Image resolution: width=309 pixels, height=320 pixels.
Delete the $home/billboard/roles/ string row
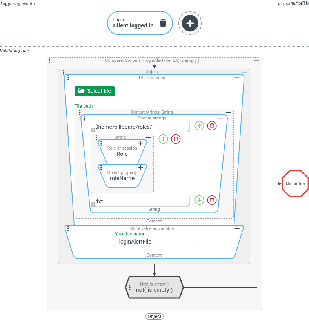(x=212, y=126)
